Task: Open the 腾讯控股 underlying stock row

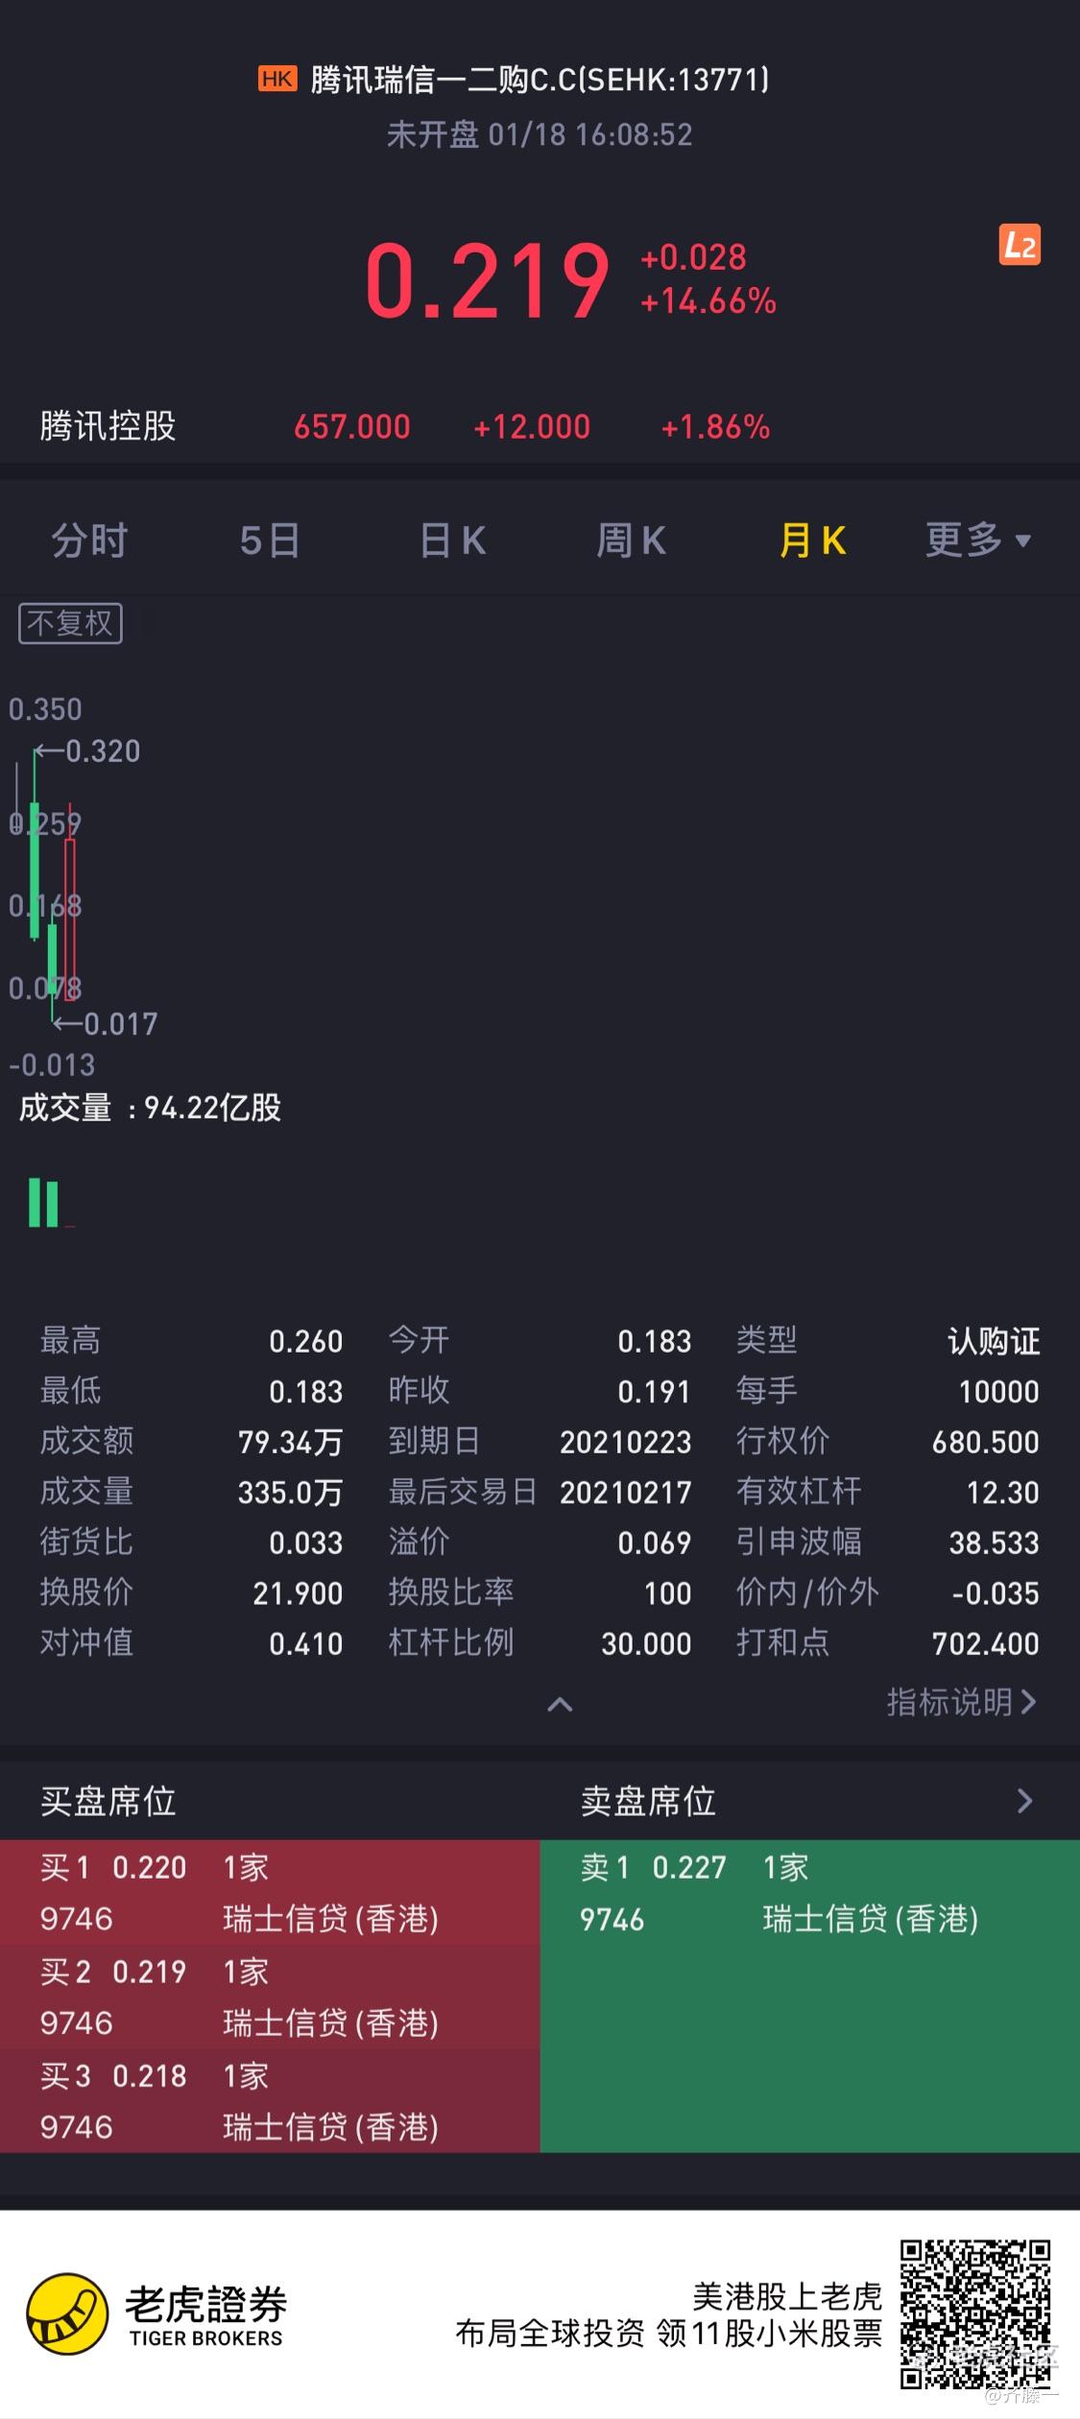Action: pyautogui.click(x=540, y=426)
